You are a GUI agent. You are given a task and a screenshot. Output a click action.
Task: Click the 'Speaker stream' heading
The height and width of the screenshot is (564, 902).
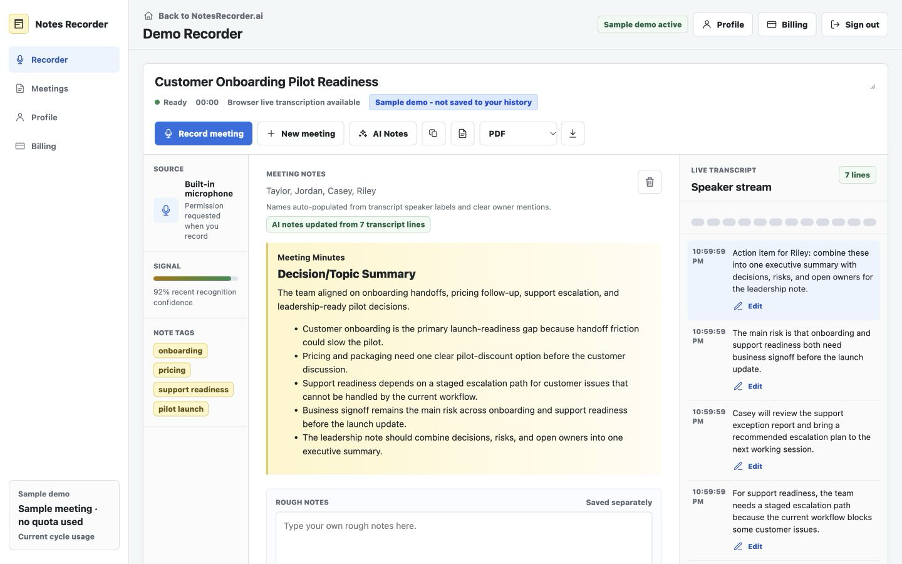[x=731, y=187]
